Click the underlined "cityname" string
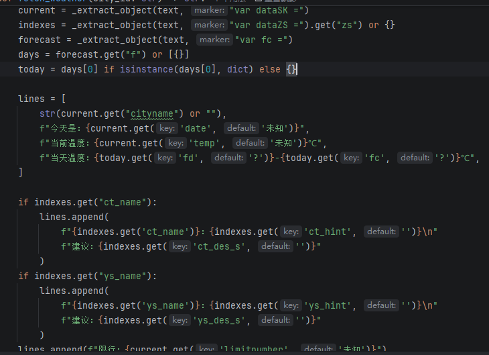The height and width of the screenshot is (355, 489). click(x=151, y=114)
